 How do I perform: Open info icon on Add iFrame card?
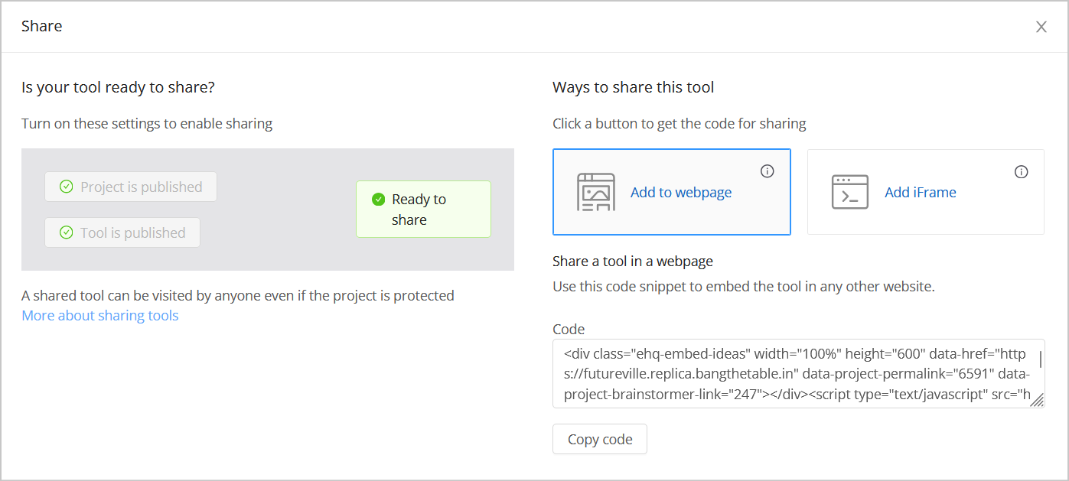point(1022,171)
